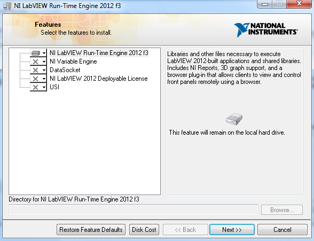The height and width of the screenshot is (241, 314).
Task: Click the X icon beside Deployable License
Action: click(35, 79)
